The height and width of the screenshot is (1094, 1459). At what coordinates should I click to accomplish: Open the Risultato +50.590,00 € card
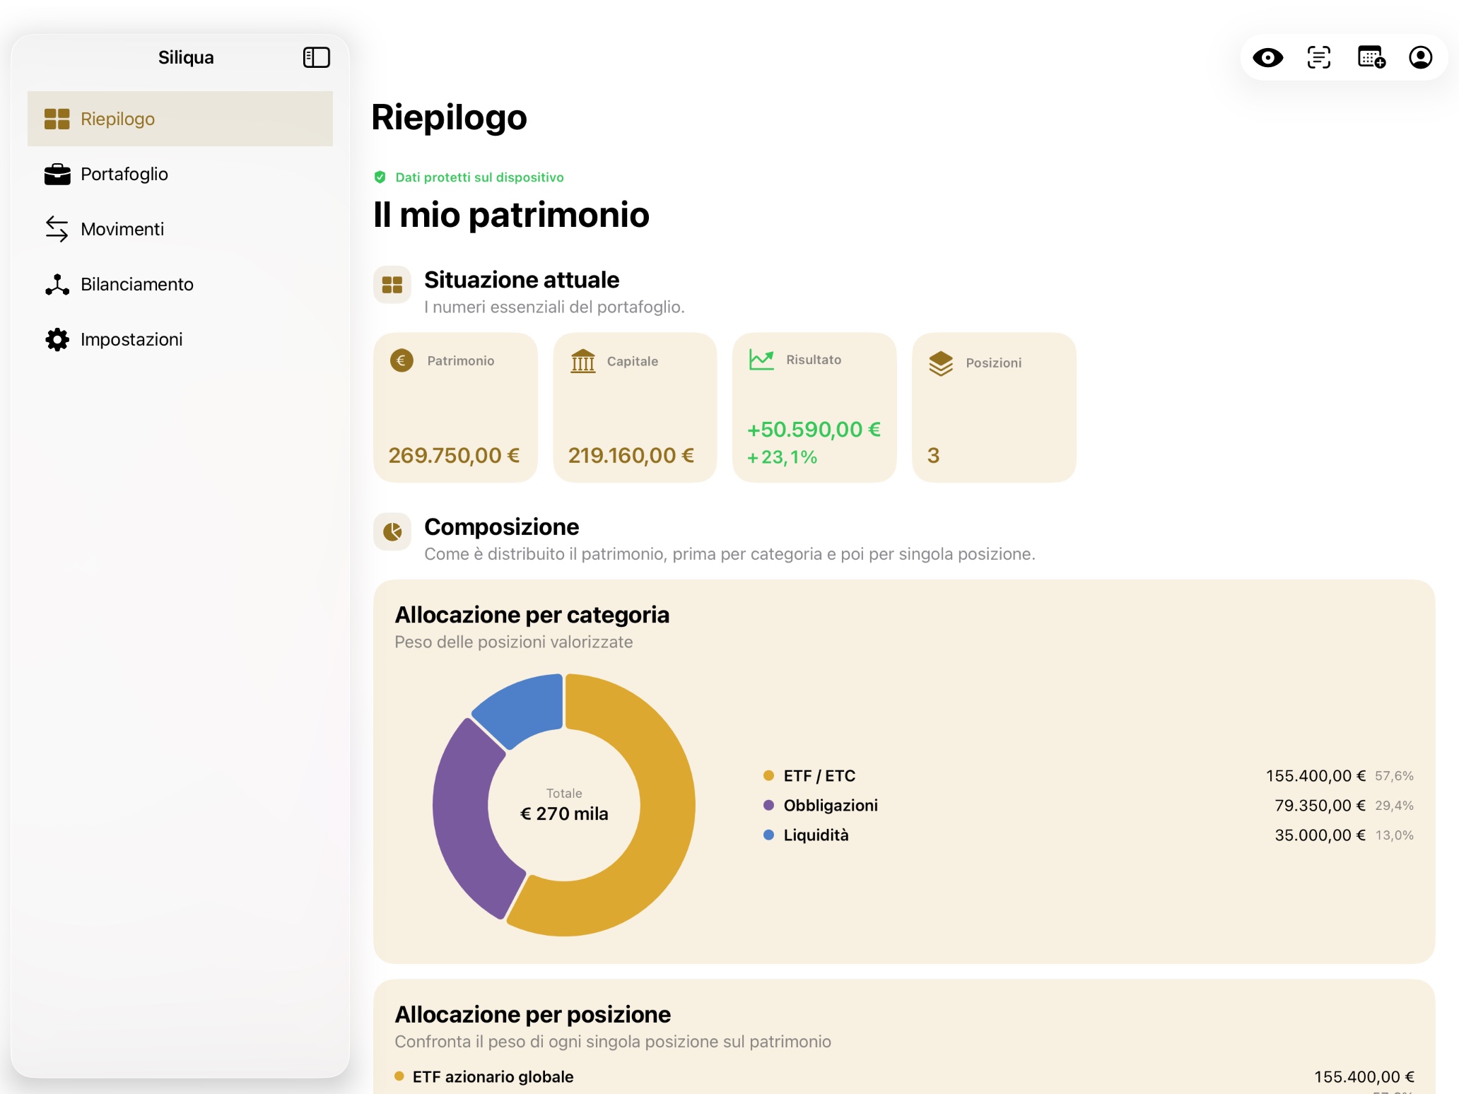[814, 408]
